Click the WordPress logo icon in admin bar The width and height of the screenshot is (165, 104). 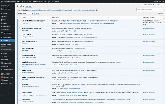tap(2, 2)
